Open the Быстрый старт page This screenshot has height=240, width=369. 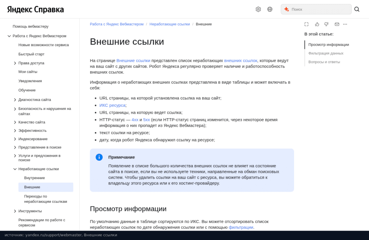click(x=31, y=54)
